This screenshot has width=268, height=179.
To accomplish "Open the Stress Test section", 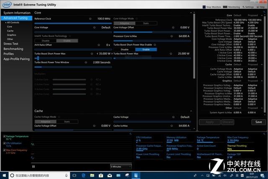I will pyautogui.click(x=10, y=44).
